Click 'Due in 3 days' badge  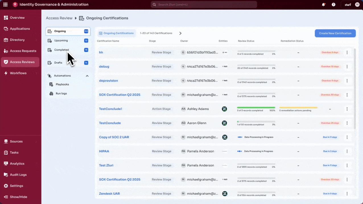tap(330, 151)
